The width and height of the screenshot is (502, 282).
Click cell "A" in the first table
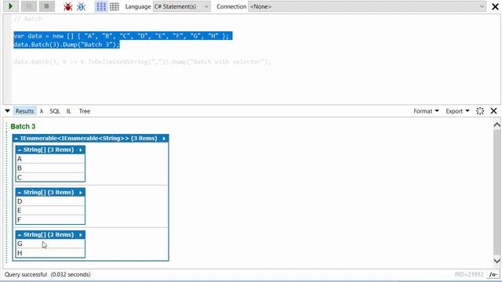pos(50,159)
